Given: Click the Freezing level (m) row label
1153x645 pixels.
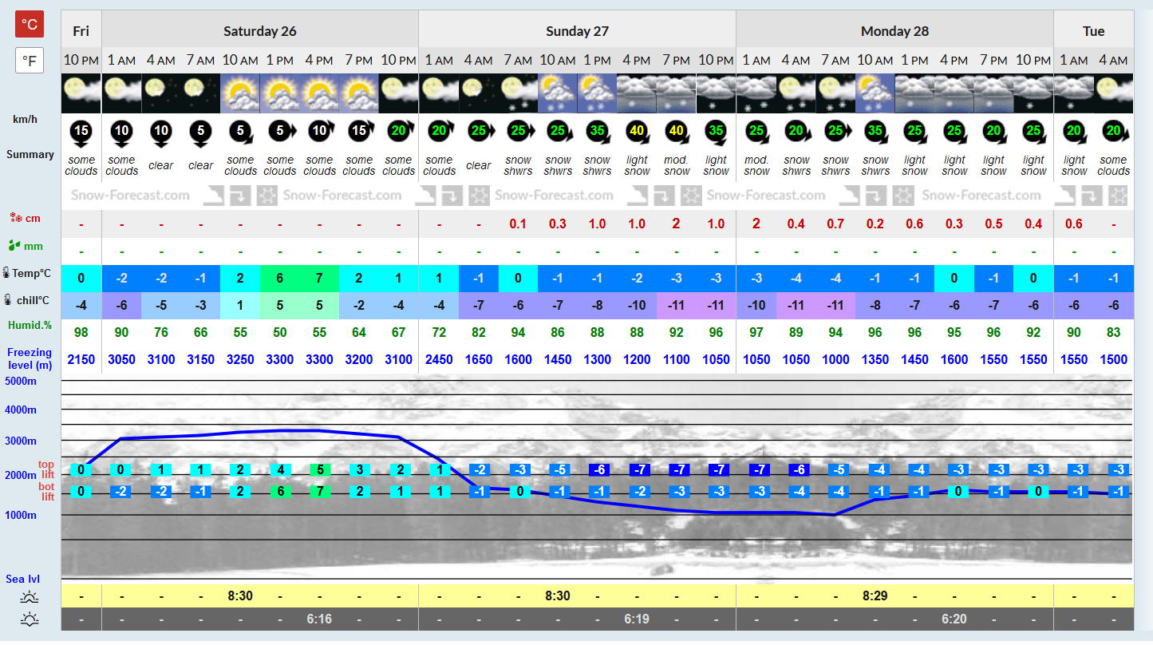Looking at the screenshot, I should pyautogui.click(x=30, y=358).
